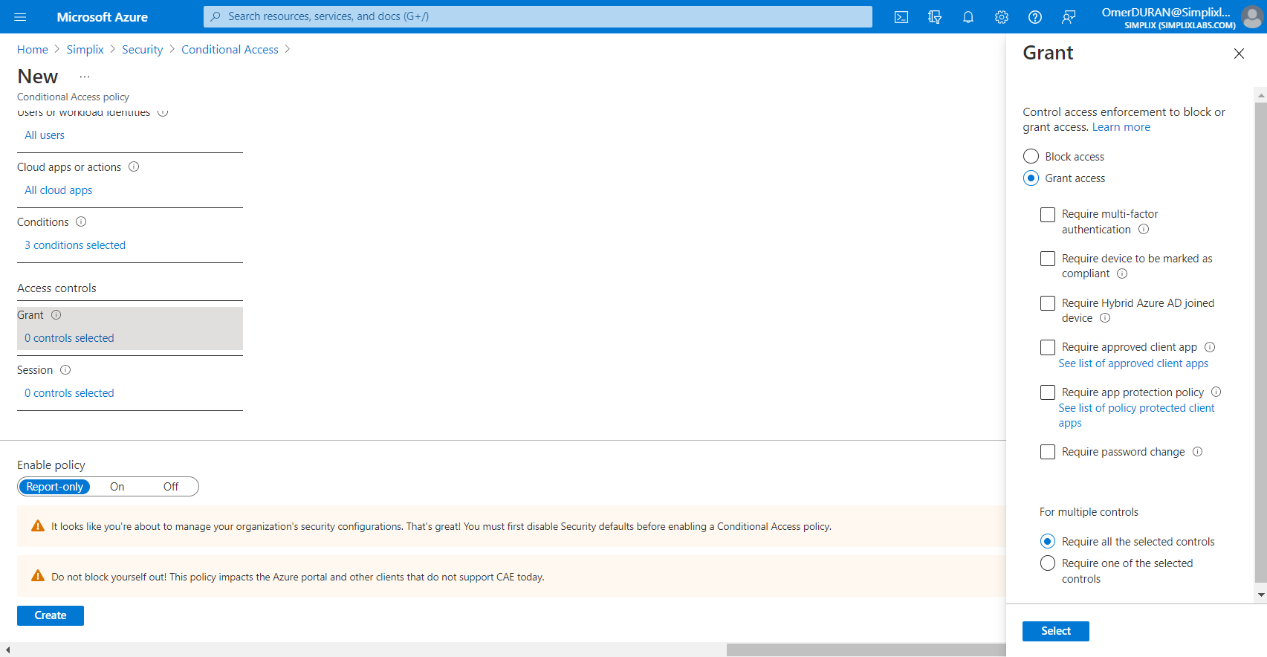Click the search resources input field
The height and width of the screenshot is (657, 1267).
[538, 16]
